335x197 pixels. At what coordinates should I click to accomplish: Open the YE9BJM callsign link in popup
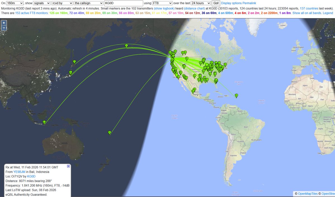(x=19, y=172)
